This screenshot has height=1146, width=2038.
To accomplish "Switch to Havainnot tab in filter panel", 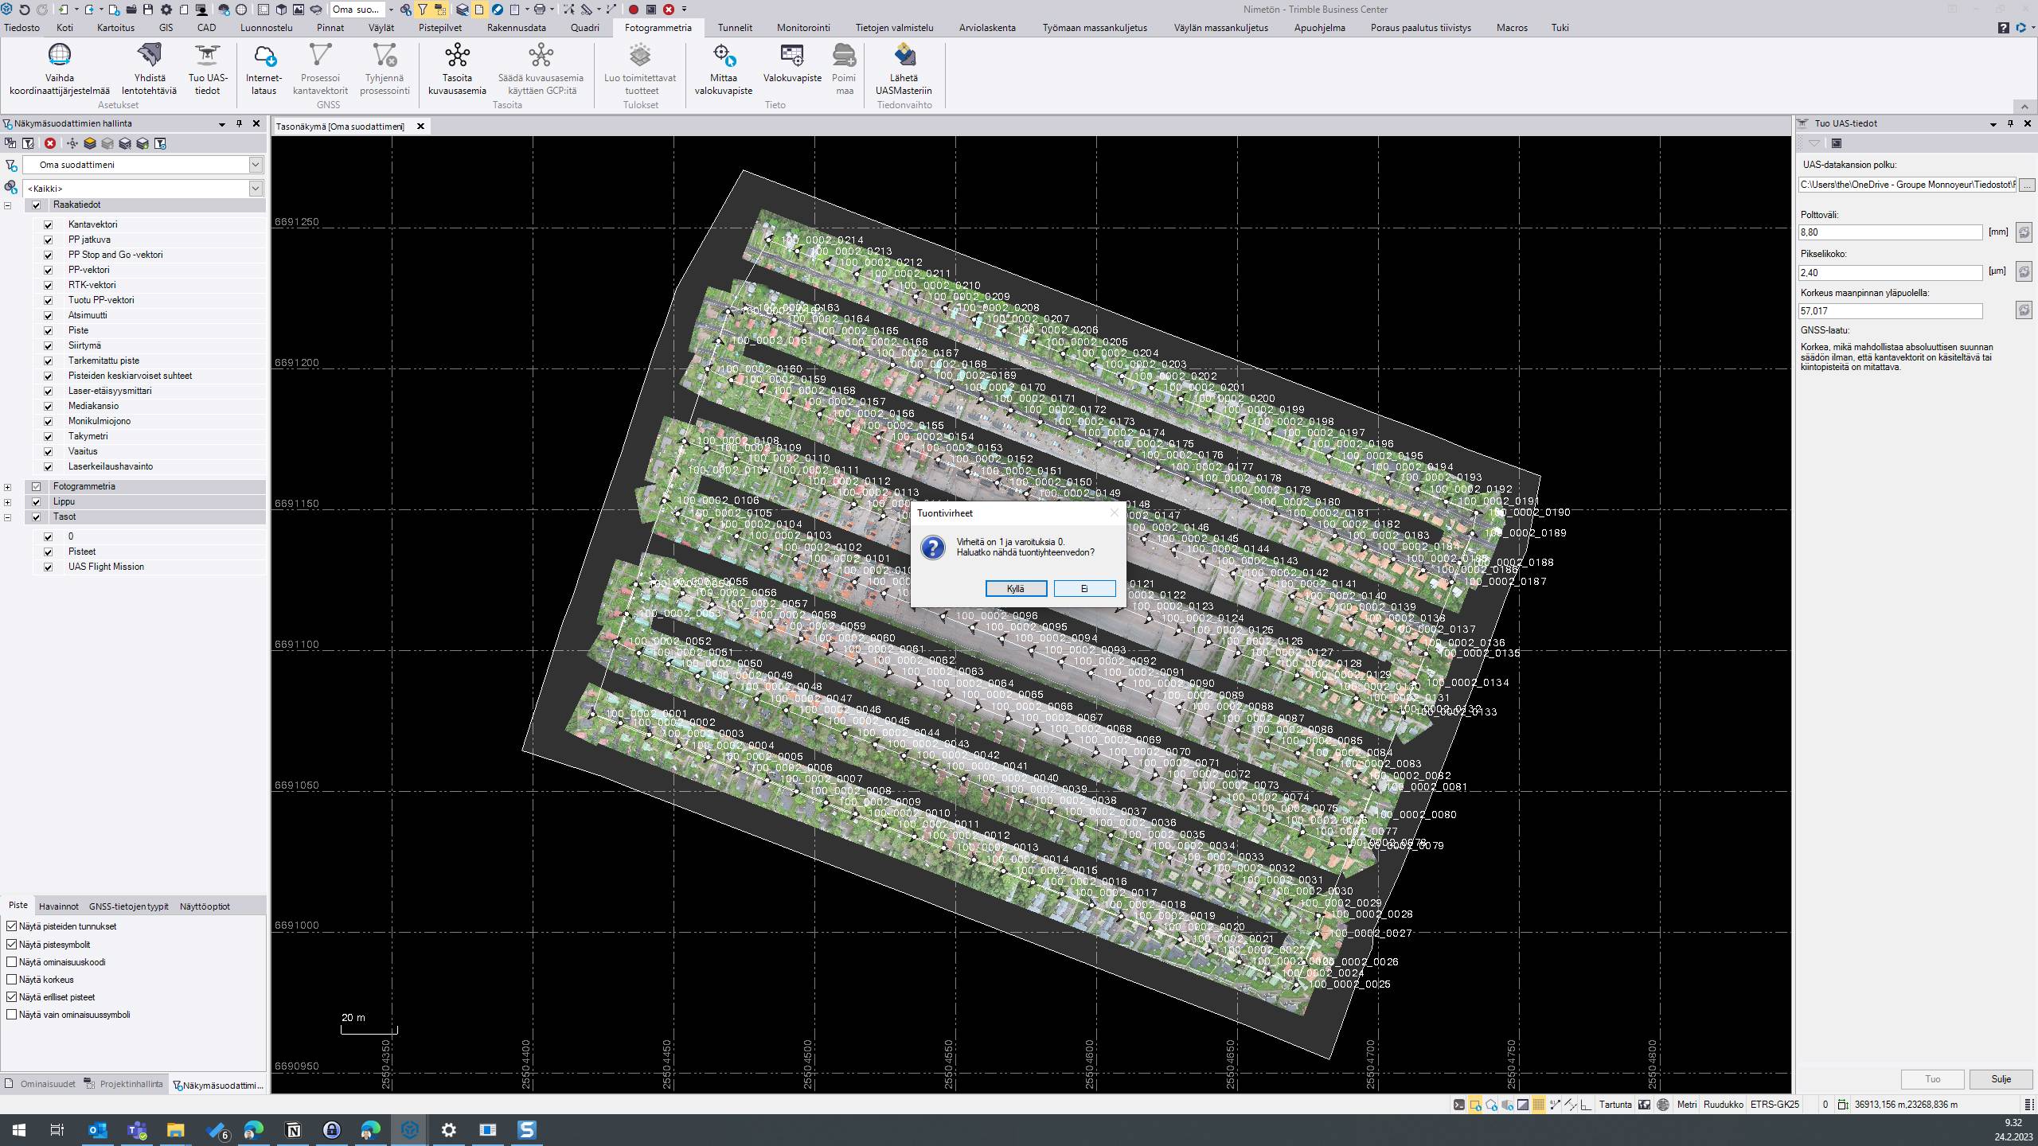I will pos(59,906).
